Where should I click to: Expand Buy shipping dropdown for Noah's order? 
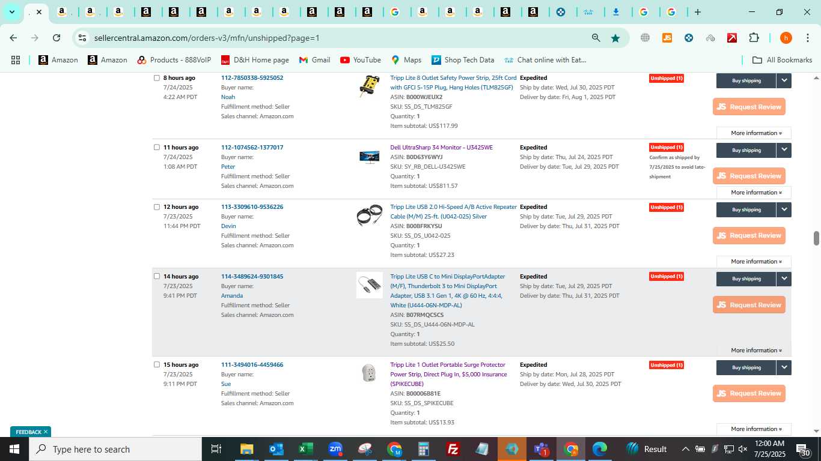point(784,80)
